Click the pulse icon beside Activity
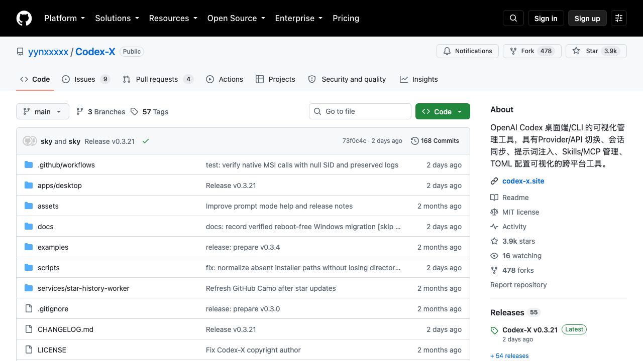Image resolution: width=643 pixels, height=361 pixels. 494,227
